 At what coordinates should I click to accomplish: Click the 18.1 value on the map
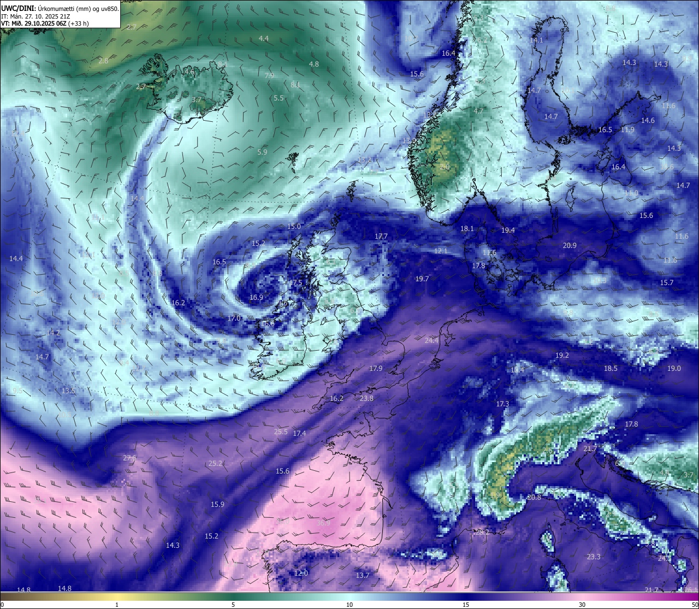click(467, 228)
